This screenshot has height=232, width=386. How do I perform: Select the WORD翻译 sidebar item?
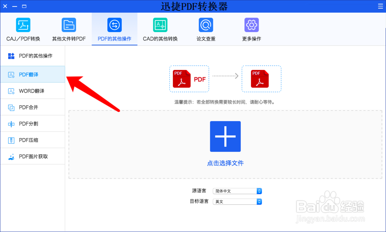coord(32,91)
